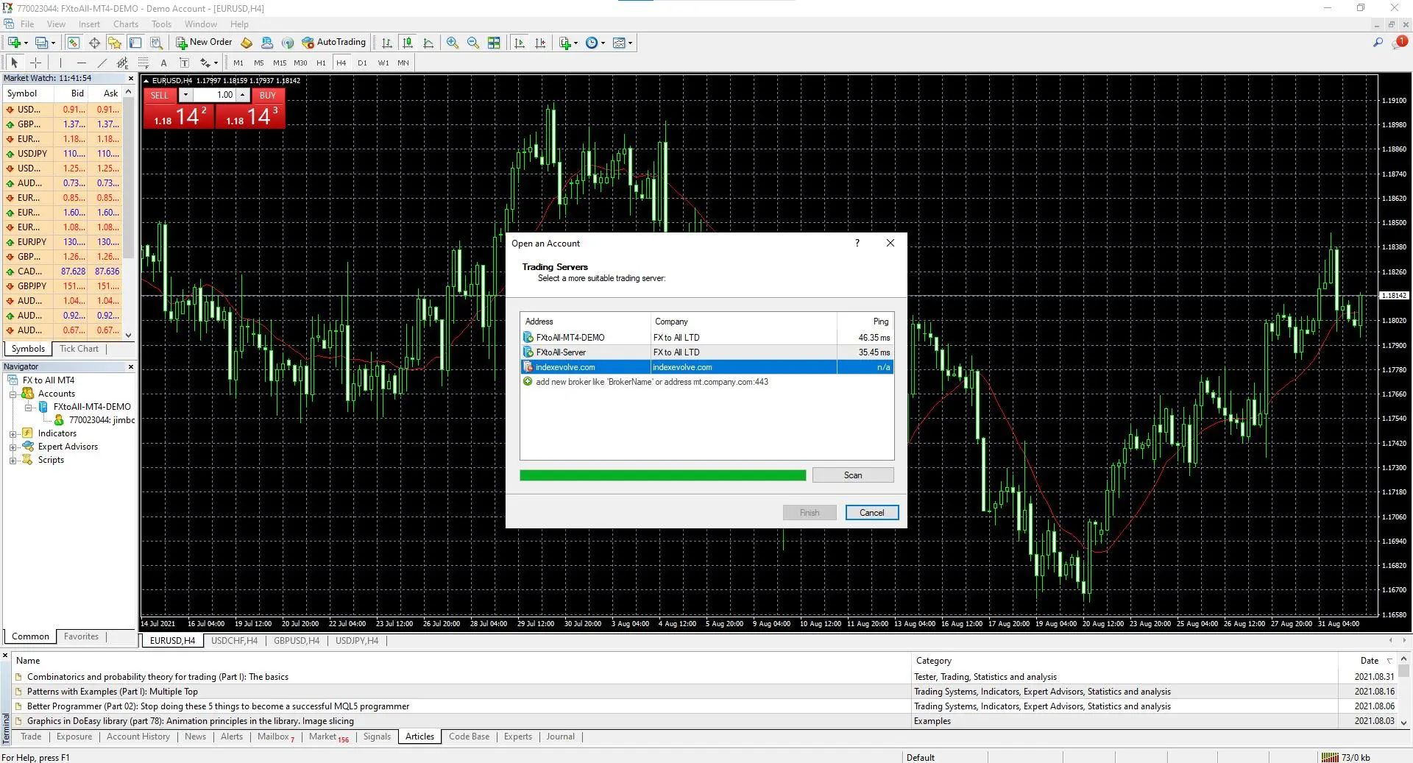
Task: Open the Tick Chart tab
Action: pyautogui.click(x=79, y=349)
